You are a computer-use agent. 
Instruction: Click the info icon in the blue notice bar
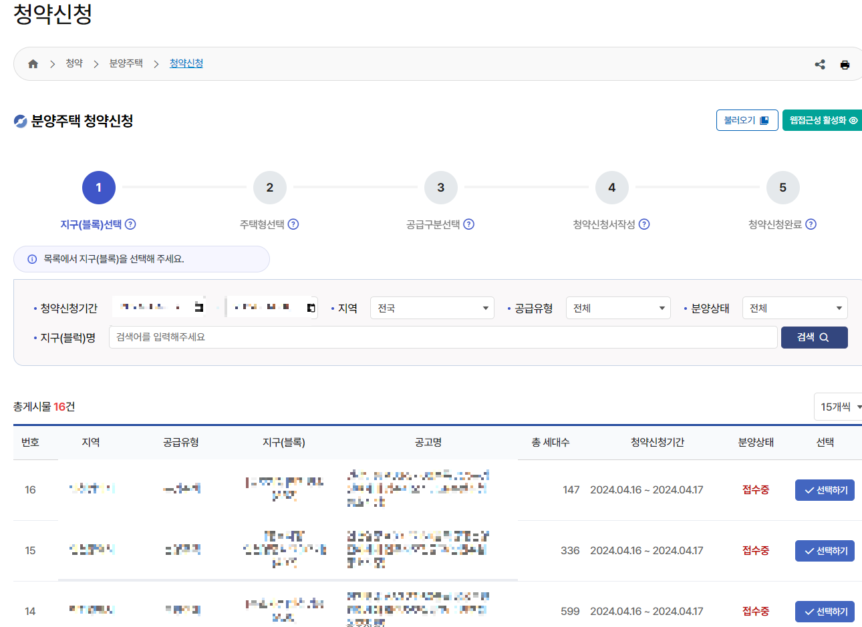click(x=31, y=258)
